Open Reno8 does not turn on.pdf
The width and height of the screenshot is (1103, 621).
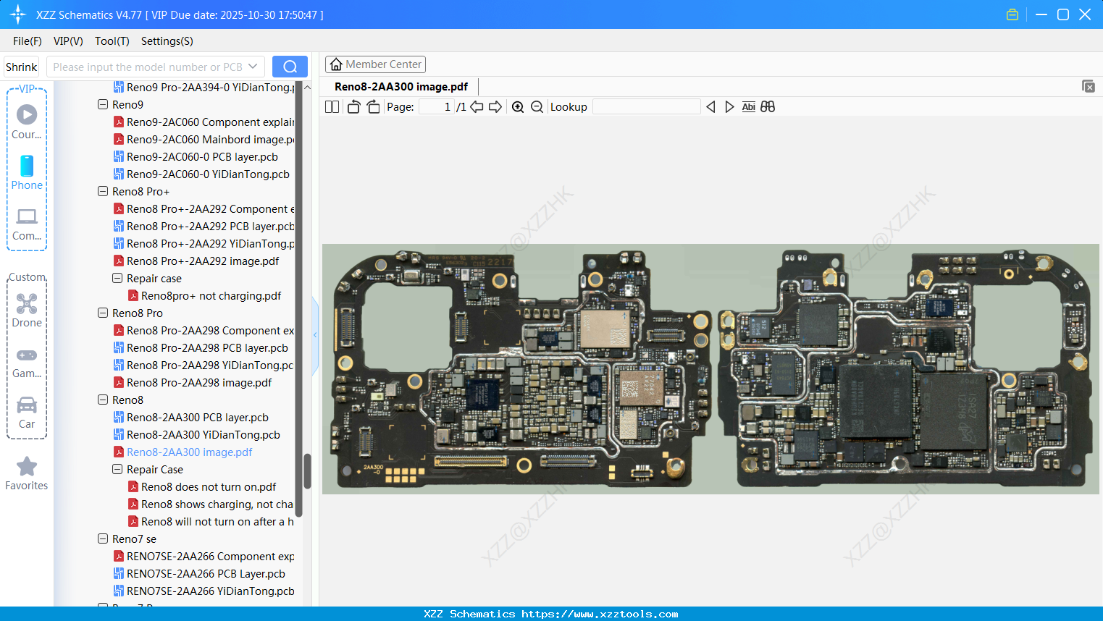click(202, 486)
